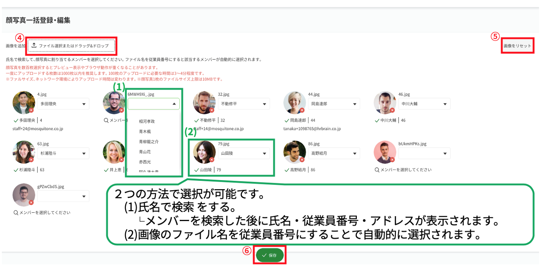Pick 青山花 from the member list

pos(145,152)
